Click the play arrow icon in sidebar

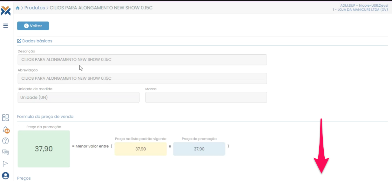tap(5, 164)
